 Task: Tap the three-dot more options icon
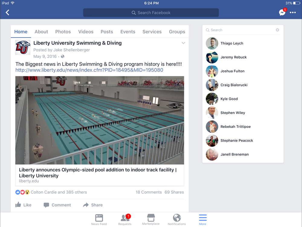click(x=293, y=12)
